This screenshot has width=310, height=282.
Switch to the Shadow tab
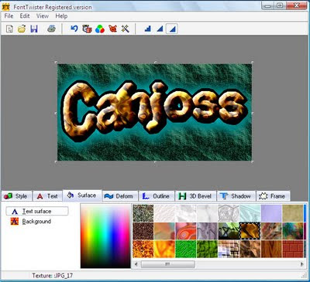(236, 196)
